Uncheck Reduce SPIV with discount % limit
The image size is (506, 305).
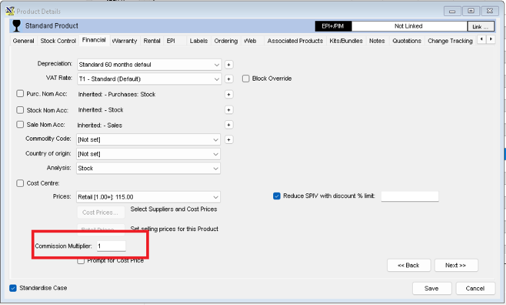tap(276, 196)
